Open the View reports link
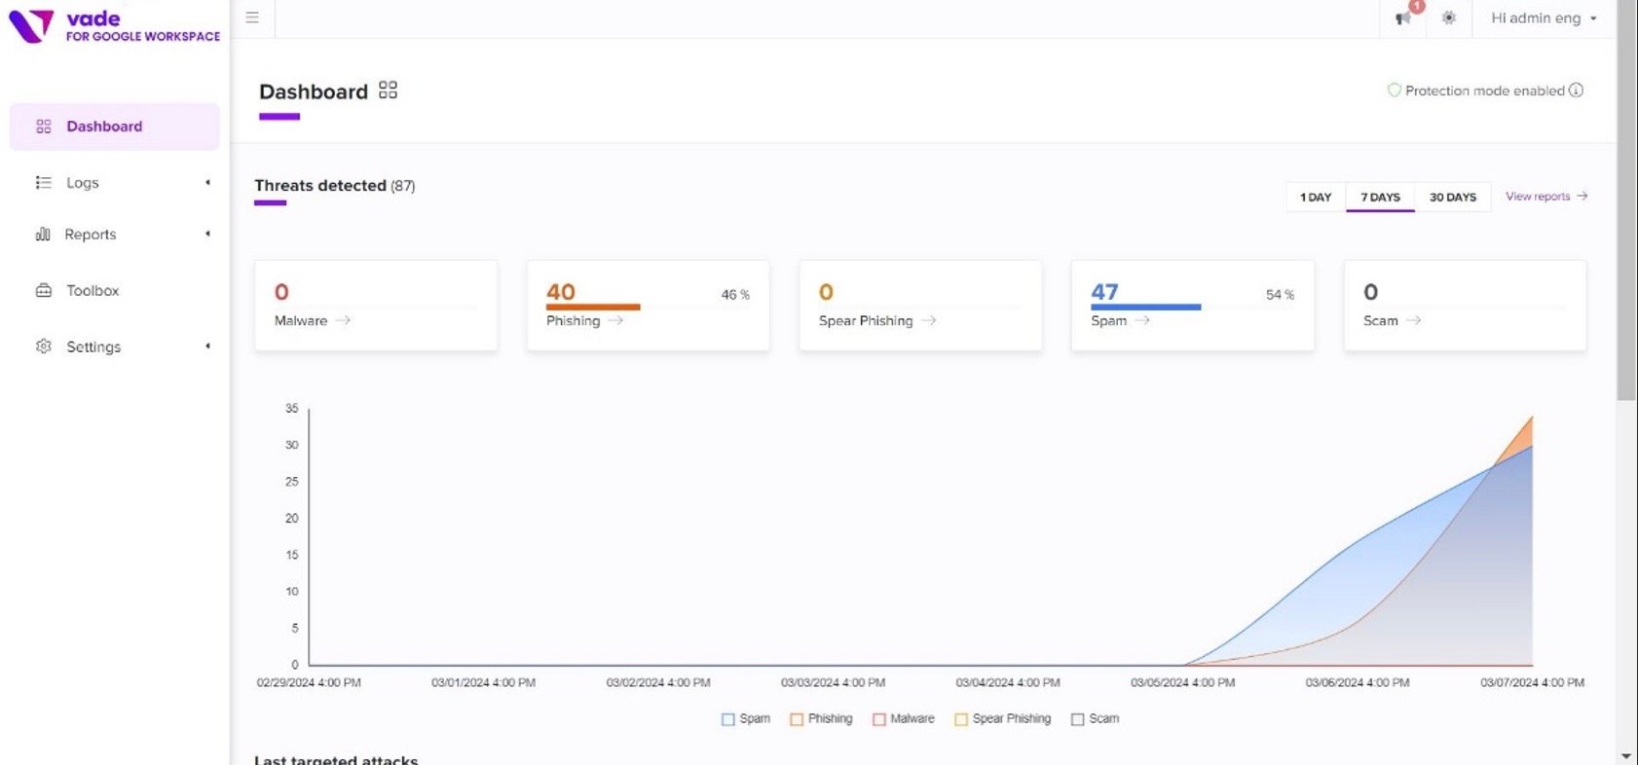This screenshot has height=765, width=1638. click(x=1546, y=196)
